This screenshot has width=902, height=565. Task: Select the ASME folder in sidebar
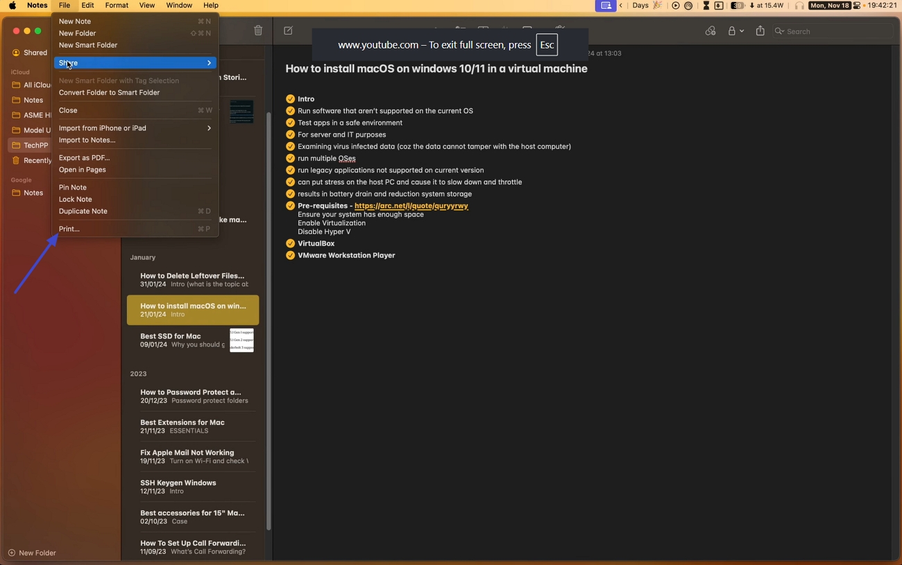[31, 115]
